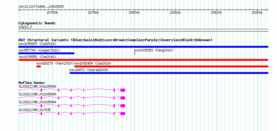Select the large last exon of NM_001145945
This screenshot has width=277, height=131.
point(123,98)
